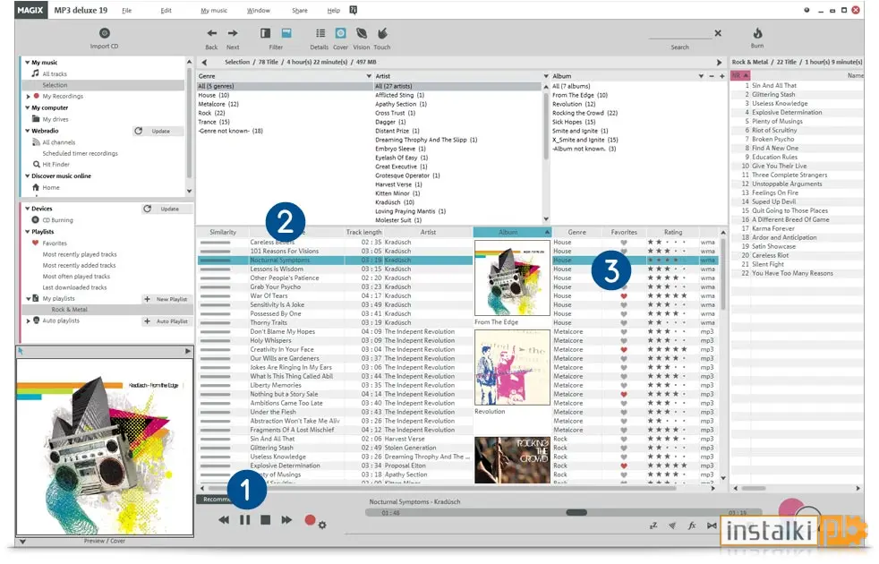Open My drives

click(55, 119)
